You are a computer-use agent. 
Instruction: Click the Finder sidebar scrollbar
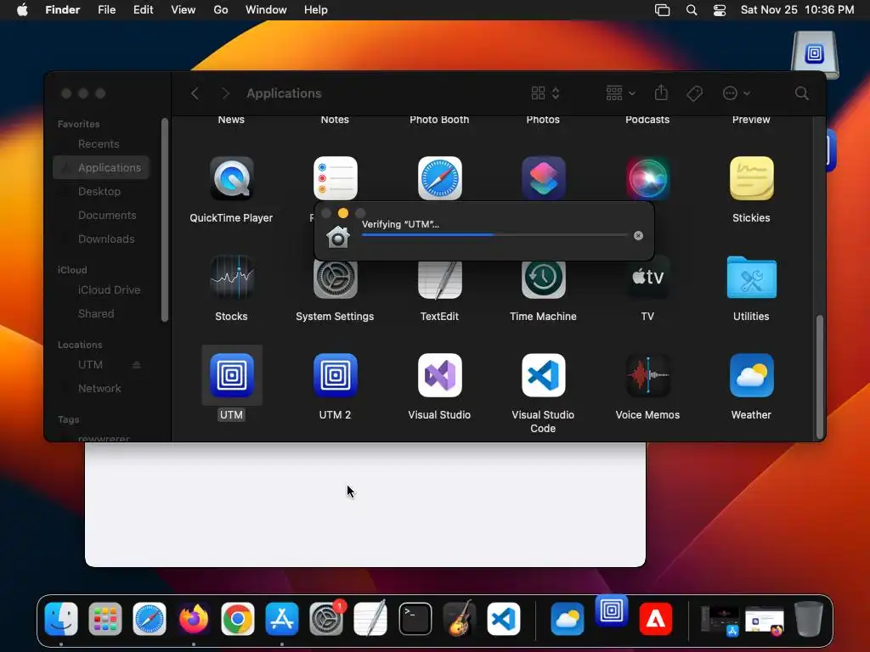click(164, 220)
